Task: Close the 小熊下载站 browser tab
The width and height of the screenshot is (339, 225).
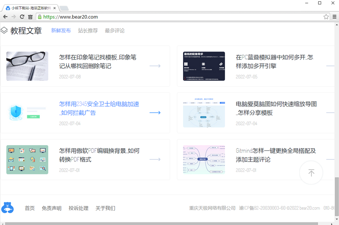Action: tap(55, 8)
